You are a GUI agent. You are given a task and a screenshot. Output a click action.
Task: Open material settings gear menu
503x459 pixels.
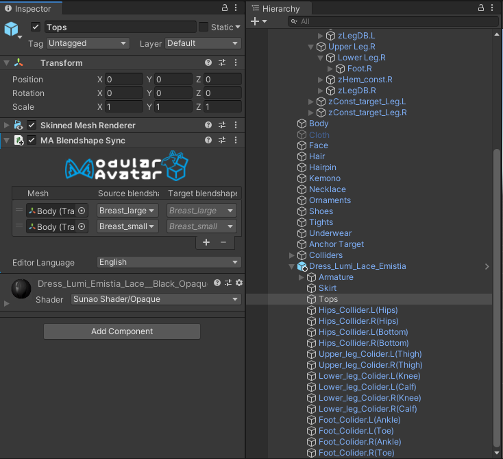(x=239, y=283)
